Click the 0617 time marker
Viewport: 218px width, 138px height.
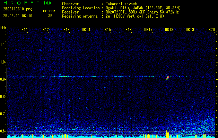148,30
